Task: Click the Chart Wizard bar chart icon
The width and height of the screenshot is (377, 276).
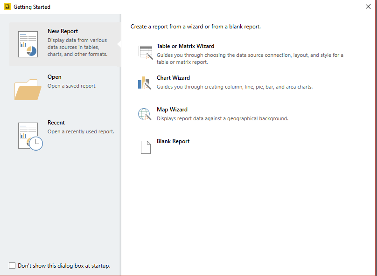Action: (x=145, y=83)
